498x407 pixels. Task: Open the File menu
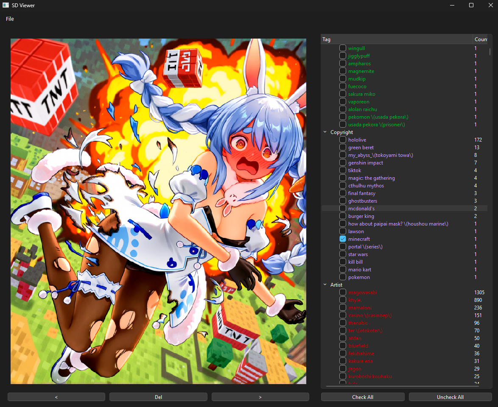(10, 19)
